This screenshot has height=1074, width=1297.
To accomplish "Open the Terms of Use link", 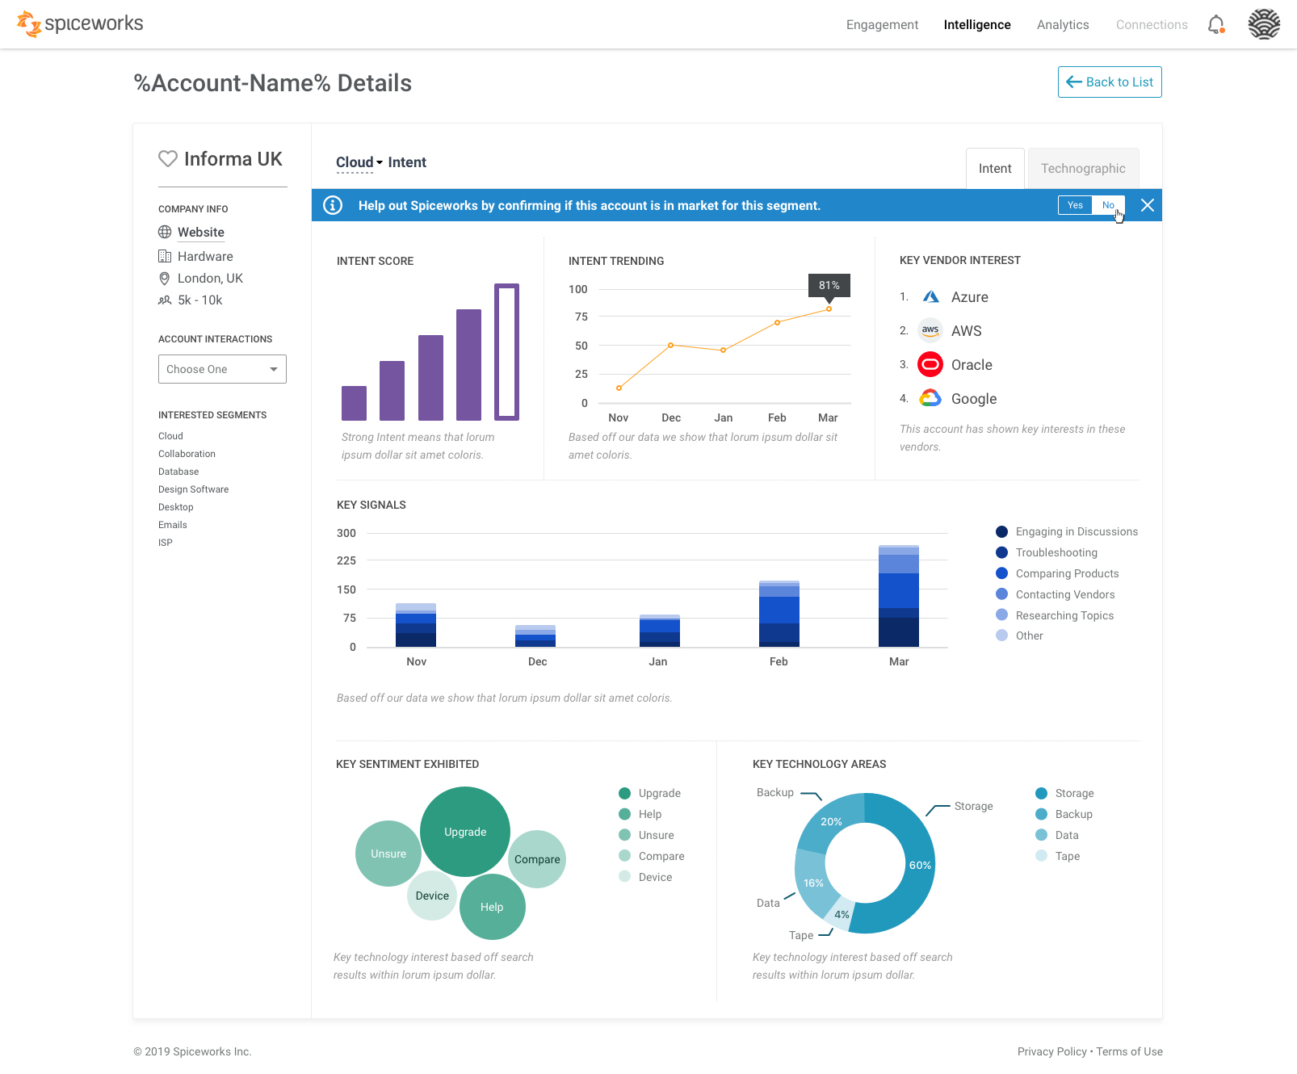I will (x=1129, y=1051).
